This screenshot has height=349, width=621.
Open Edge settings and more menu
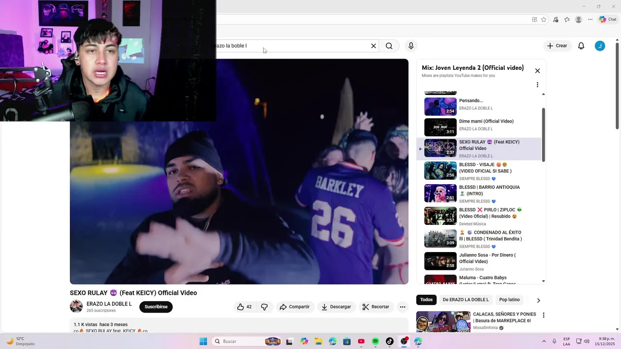[x=590, y=19]
